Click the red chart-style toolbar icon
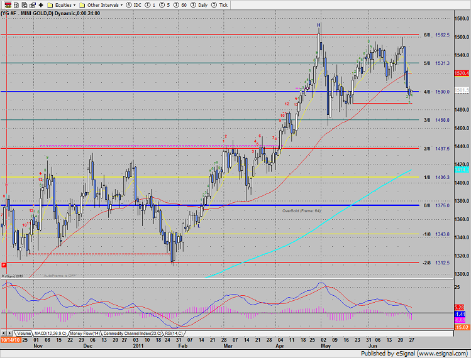Viewport: 471px width, 358px height. coord(8,5)
